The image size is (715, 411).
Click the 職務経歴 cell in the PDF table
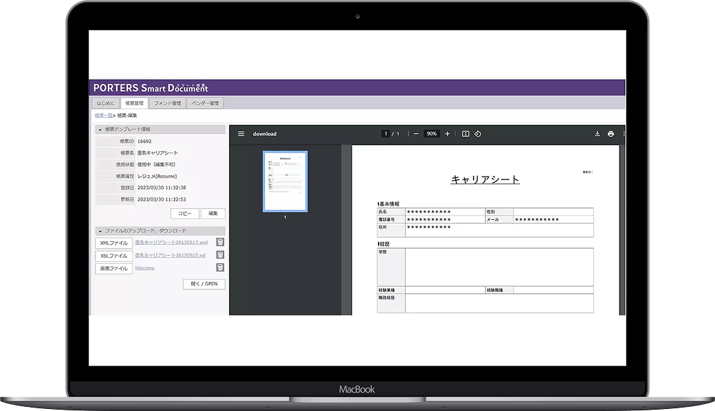click(391, 304)
